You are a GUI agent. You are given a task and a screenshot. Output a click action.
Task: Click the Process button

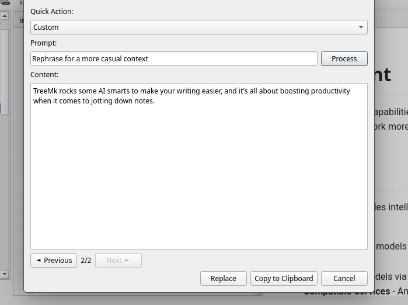[x=344, y=58]
